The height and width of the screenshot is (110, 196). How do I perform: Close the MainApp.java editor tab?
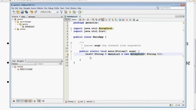tap(80, 16)
